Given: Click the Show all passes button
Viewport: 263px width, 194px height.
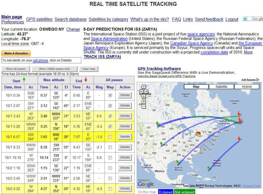Looking at the screenshot, I should coord(16,69).
